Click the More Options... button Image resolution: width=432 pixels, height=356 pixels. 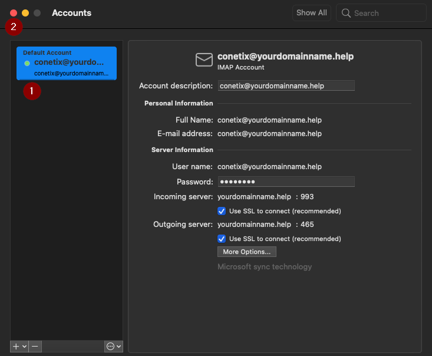click(x=246, y=252)
